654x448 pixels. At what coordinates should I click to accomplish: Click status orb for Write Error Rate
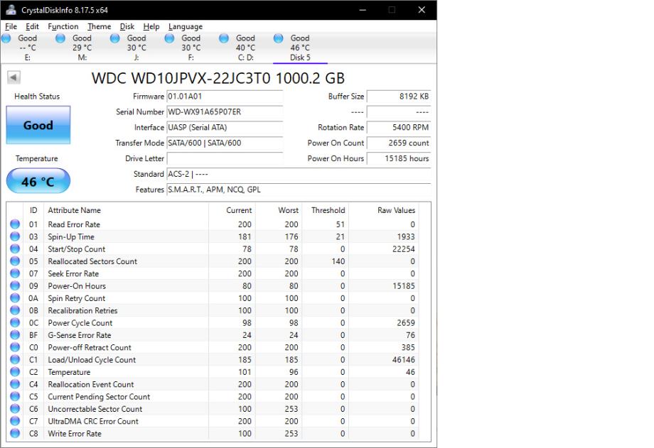click(x=15, y=433)
